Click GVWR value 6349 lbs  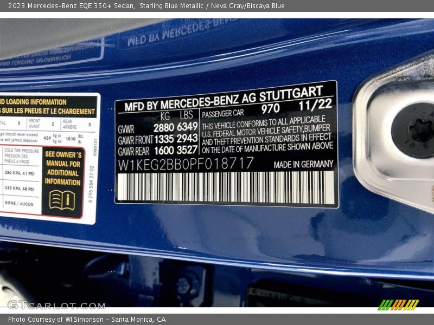coord(187,127)
